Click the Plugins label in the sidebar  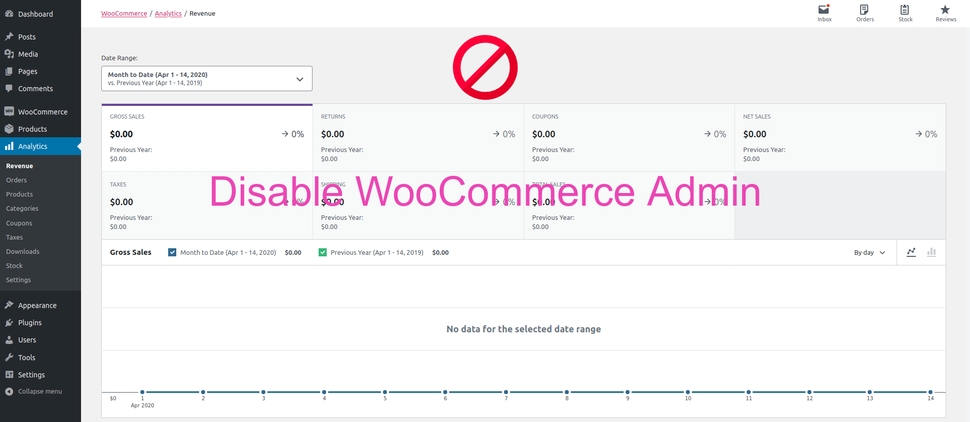click(x=30, y=323)
